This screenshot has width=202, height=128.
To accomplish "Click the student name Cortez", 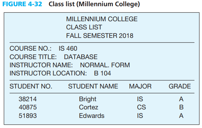I will (88, 107).
